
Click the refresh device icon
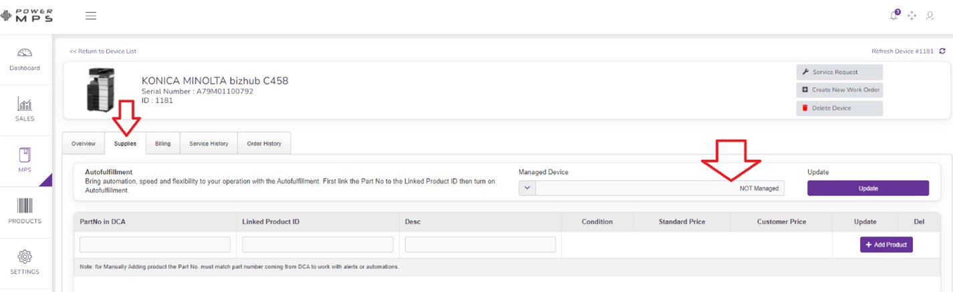coord(942,51)
